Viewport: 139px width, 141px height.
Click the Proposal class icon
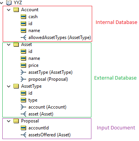pos(16,121)
